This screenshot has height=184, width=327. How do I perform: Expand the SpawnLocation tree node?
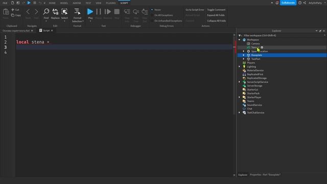click(x=244, y=51)
